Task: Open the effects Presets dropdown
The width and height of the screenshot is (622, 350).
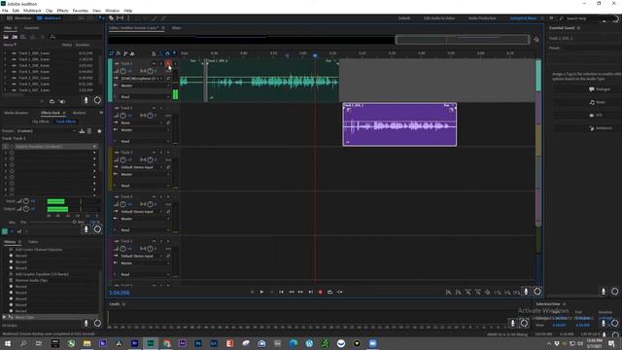Action: point(46,131)
